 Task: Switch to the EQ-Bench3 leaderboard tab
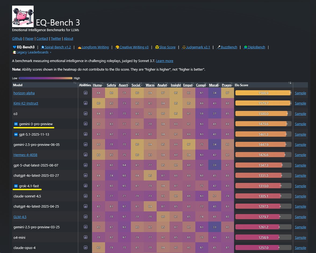pos(24,47)
